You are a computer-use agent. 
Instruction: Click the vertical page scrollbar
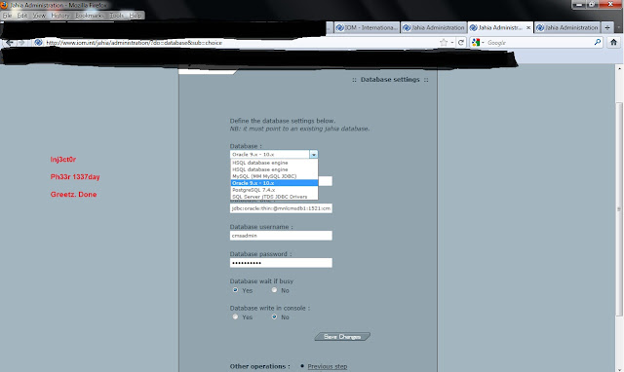pyautogui.click(x=619, y=208)
